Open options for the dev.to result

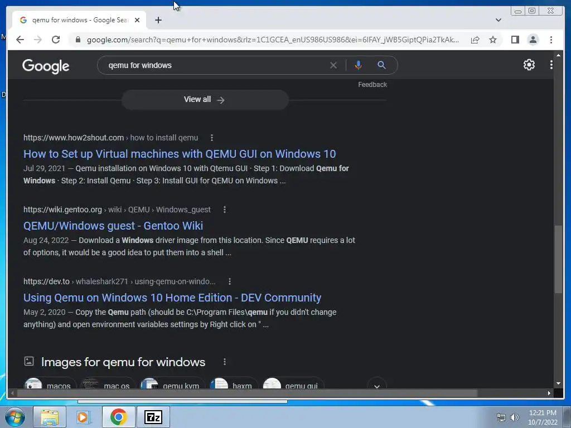click(229, 281)
